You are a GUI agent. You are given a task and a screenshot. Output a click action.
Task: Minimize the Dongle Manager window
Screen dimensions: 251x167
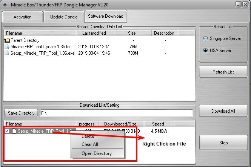[x=238, y=5]
